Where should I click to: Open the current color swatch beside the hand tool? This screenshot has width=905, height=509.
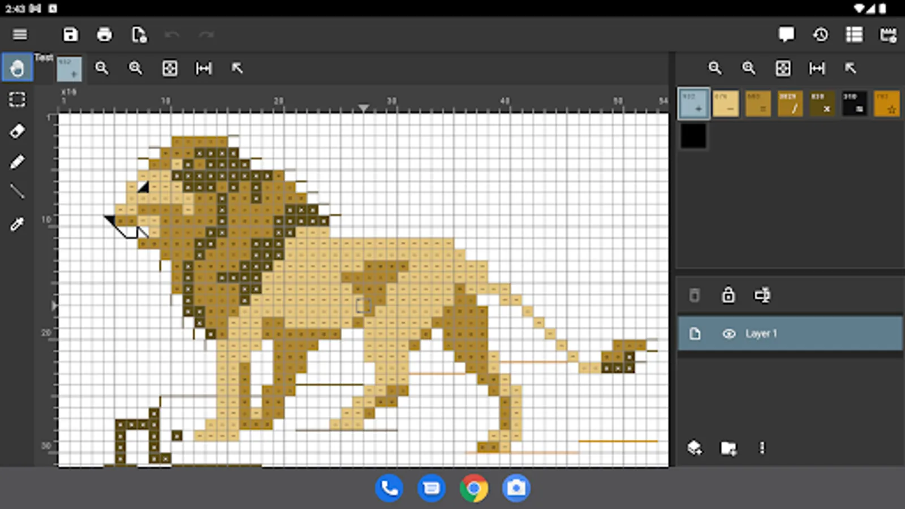[x=69, y=68]
